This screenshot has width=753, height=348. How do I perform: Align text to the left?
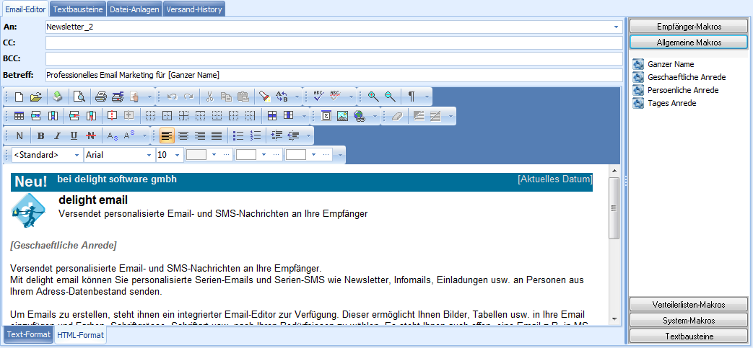point(167,135)
